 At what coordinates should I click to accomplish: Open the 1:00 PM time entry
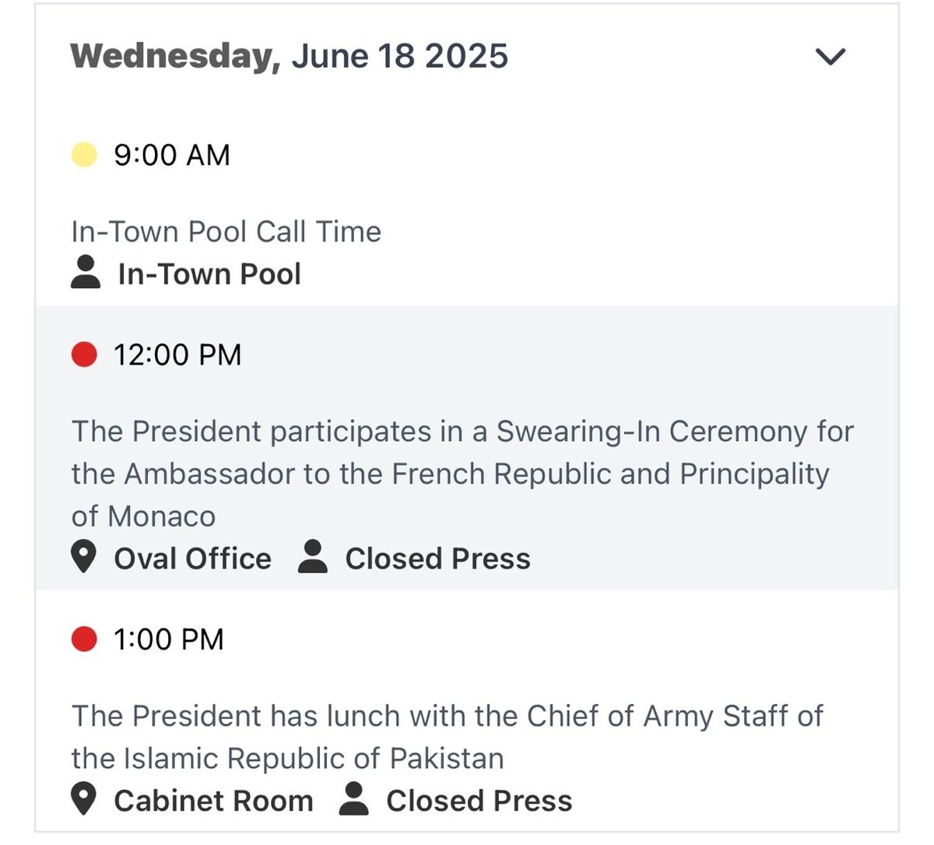(169, 639)
